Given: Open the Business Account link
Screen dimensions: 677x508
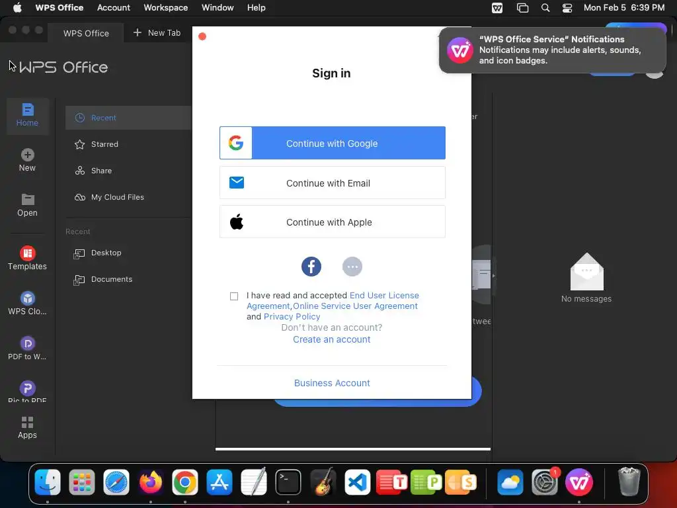Looking at the screenshot, I should [x=332, y=383].
